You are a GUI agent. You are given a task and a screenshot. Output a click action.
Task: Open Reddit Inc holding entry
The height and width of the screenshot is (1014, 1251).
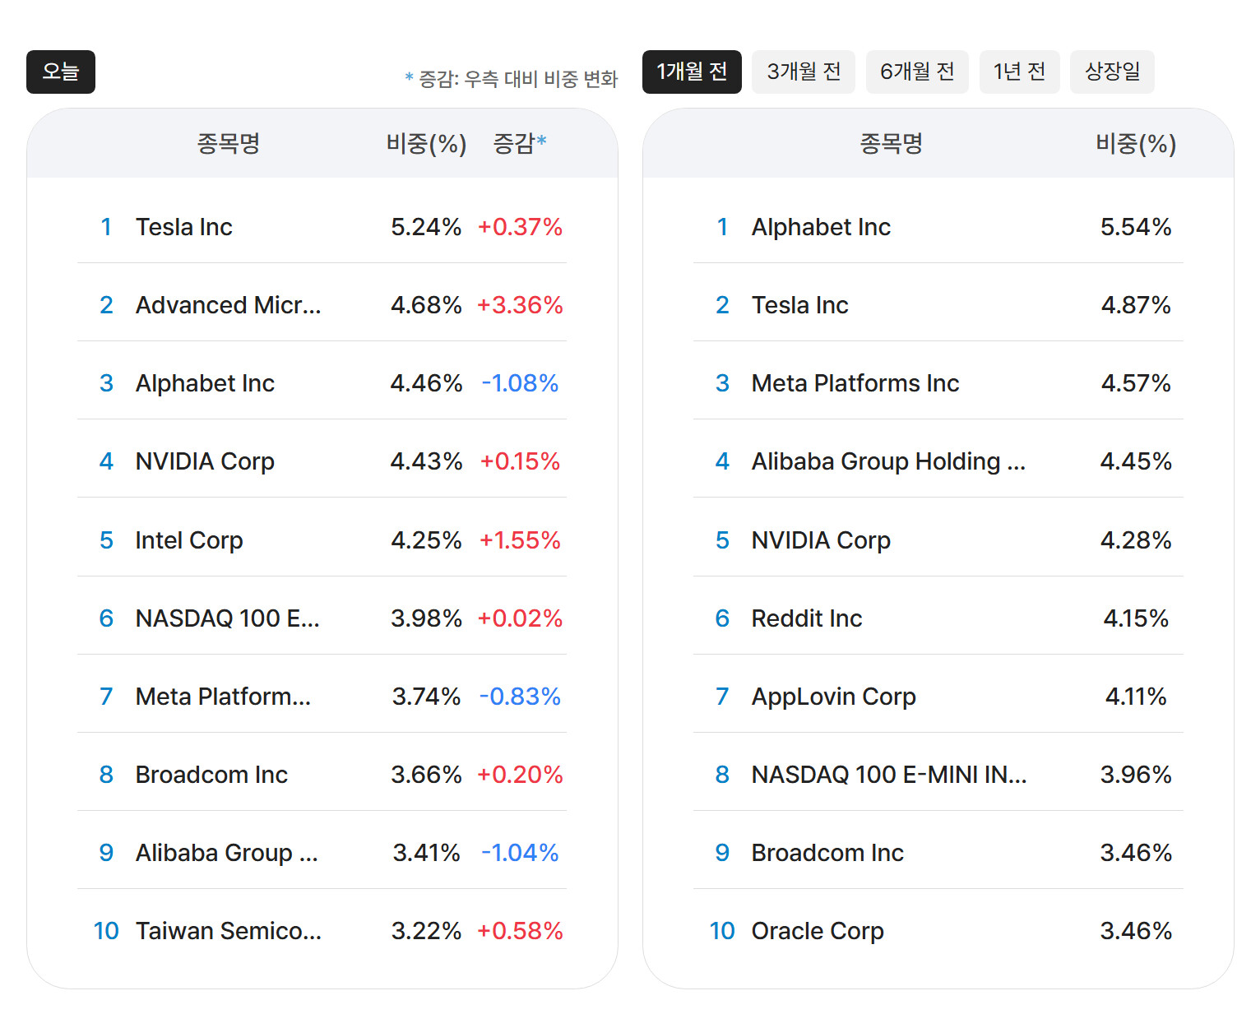click(x=806, y=618)
